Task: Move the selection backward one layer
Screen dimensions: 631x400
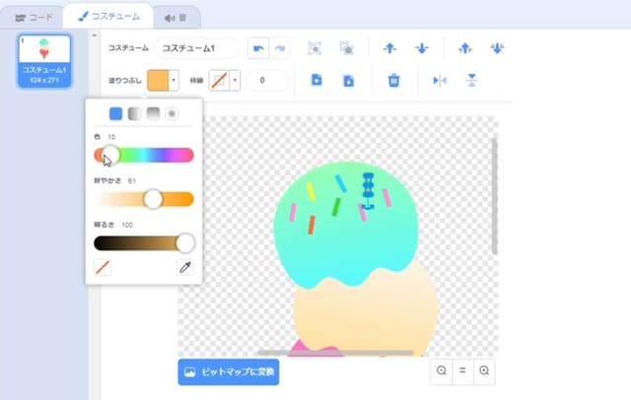Action: 422,48
